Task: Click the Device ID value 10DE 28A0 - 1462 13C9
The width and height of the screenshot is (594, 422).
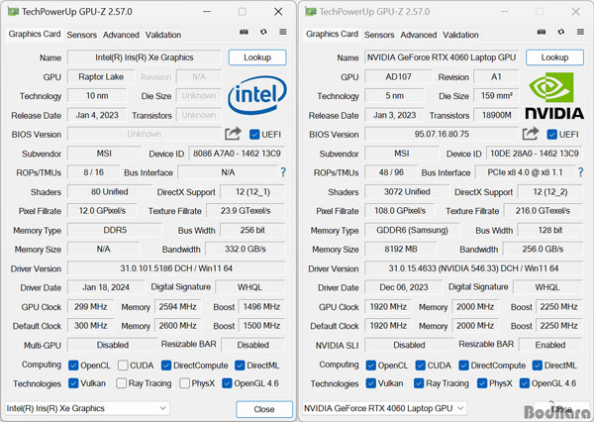Action: 535,154
